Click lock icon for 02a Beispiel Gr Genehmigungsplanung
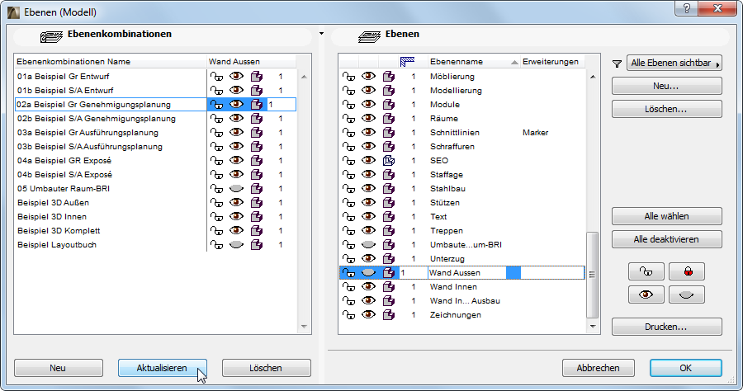The height and width of the screenshot is (391, 743). [x=216, y=105]
